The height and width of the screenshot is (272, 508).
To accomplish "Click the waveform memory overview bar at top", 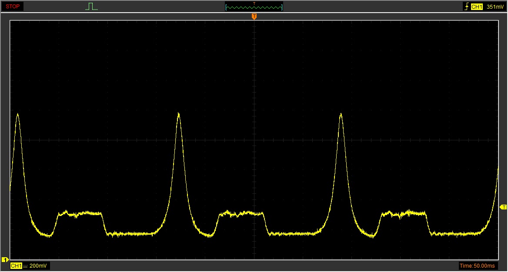I will 254,7.
